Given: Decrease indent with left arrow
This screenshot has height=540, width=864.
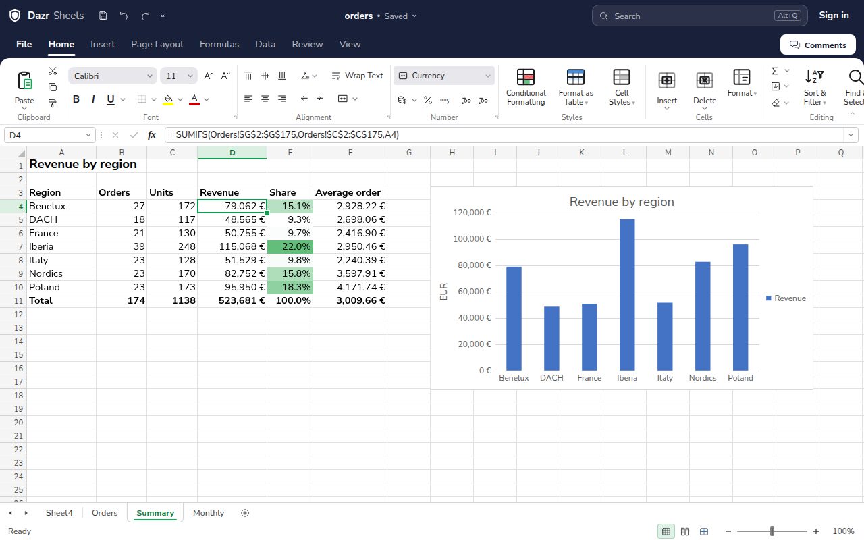Looking at the screenshot, I should click(304, 99).
